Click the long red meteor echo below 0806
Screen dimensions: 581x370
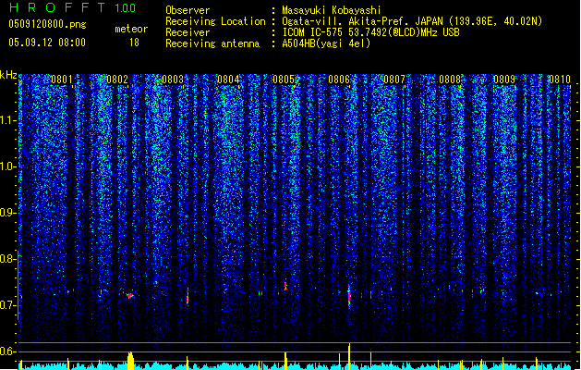pyautogui.click(x=349, y=297)
